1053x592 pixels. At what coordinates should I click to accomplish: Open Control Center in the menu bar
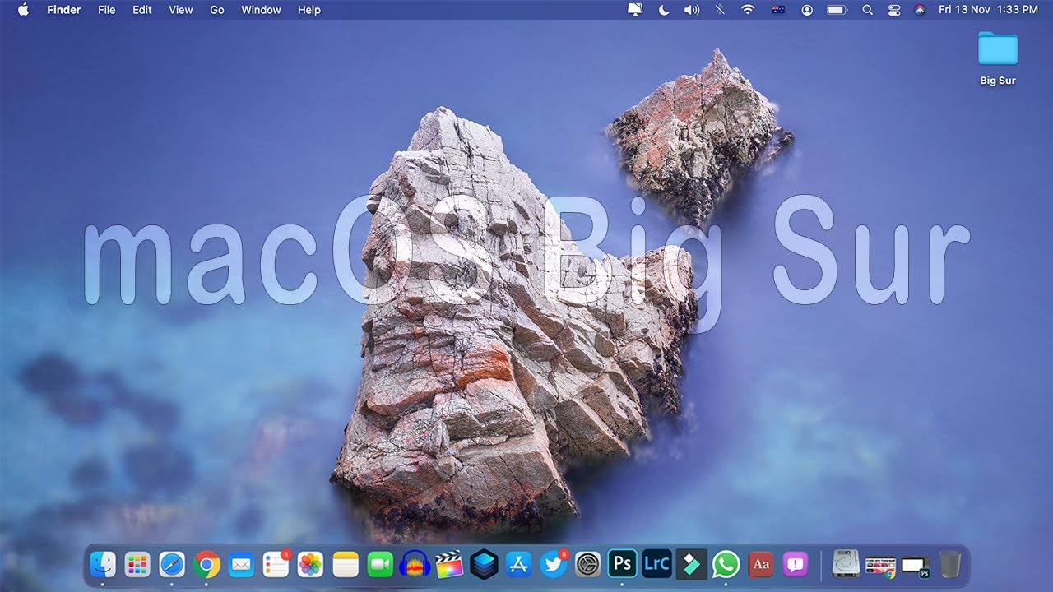895,10
